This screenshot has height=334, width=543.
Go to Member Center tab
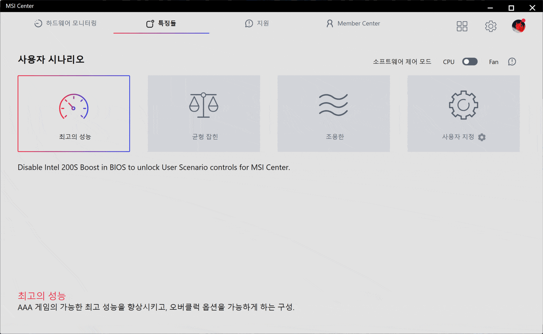(x=353, y=23)
